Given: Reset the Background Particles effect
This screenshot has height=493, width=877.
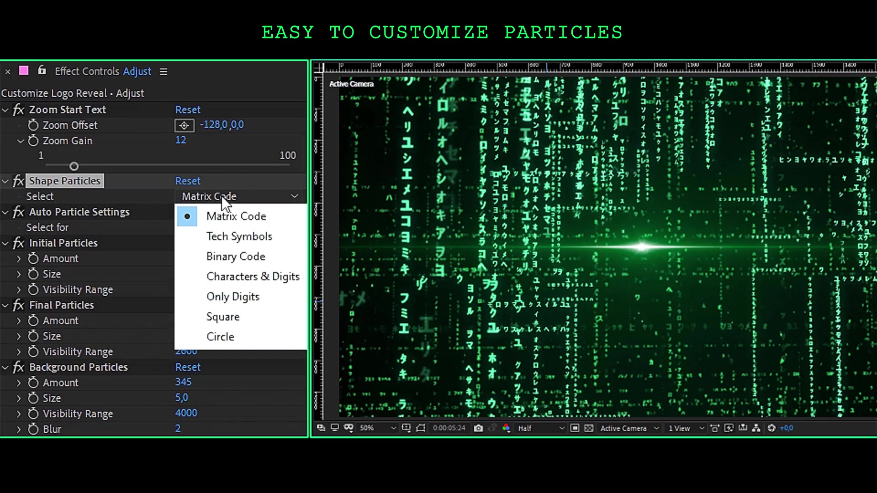Looking at the screenshot, I should [x=188, y=367].
